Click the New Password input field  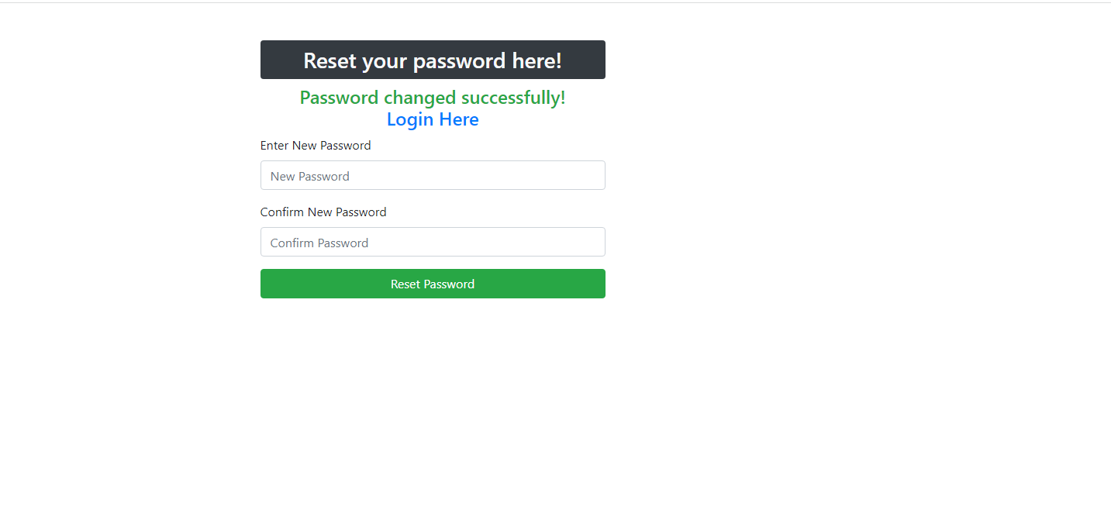432,175
